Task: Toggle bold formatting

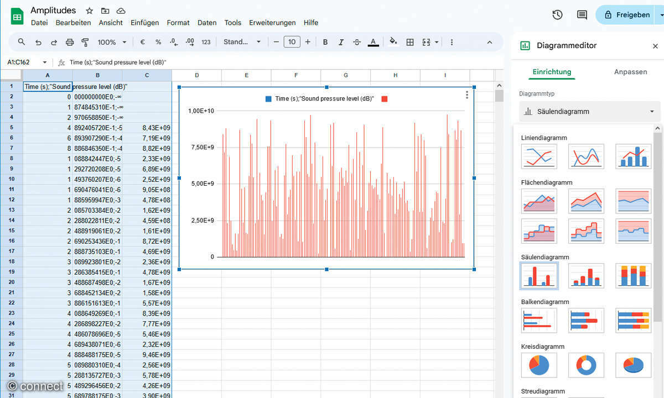Action: tap(325, 42)
